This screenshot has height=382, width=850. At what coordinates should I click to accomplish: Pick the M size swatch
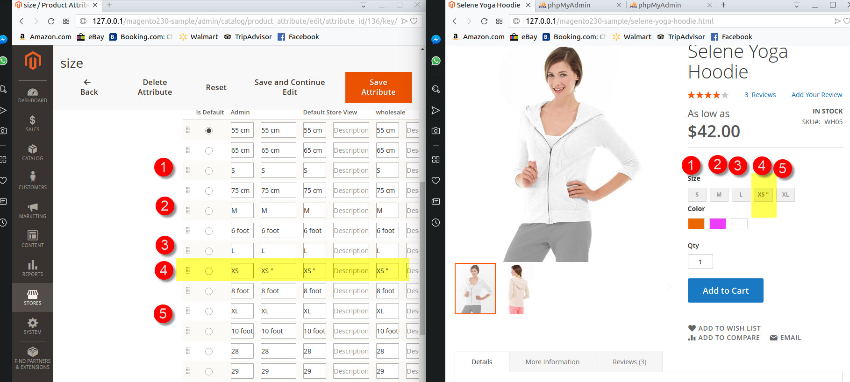pos(719,195)
